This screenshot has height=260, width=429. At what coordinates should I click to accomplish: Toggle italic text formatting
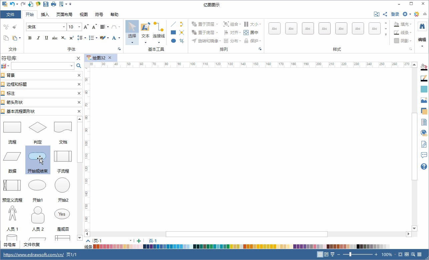(38, 38)
